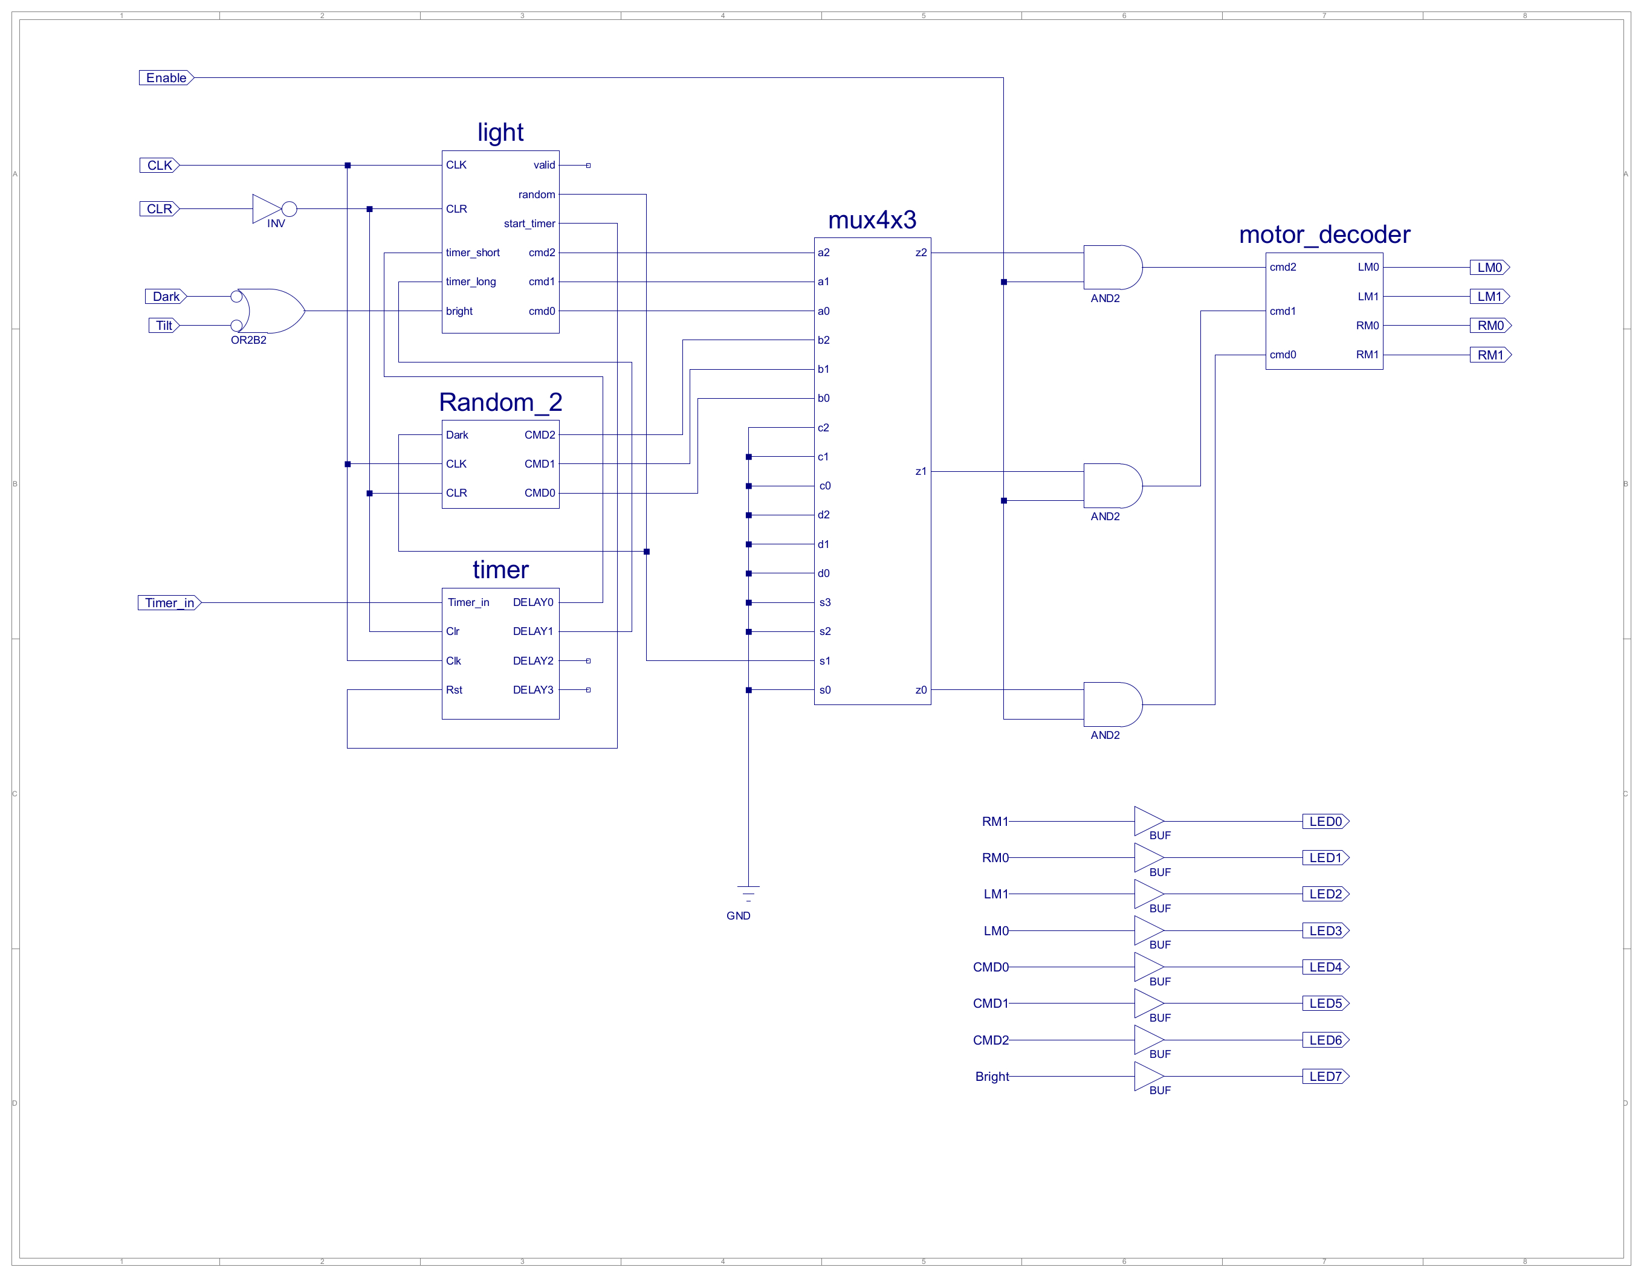Click the LED4 output port marker
1644x1276 pixels.
coord(1325,967)
